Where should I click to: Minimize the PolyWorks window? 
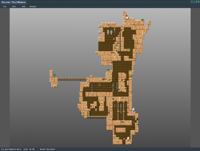tap(194, 2)
